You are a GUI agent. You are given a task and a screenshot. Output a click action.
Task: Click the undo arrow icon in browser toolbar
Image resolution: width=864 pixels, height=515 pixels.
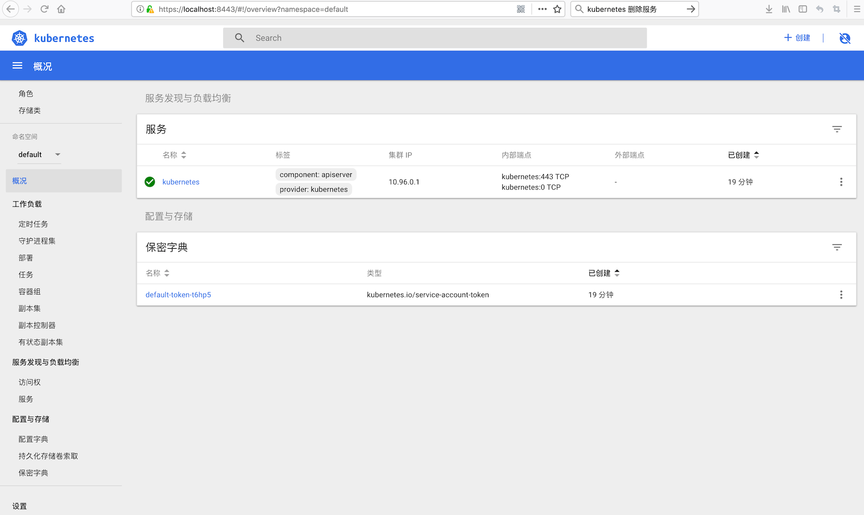click(820, 9)
